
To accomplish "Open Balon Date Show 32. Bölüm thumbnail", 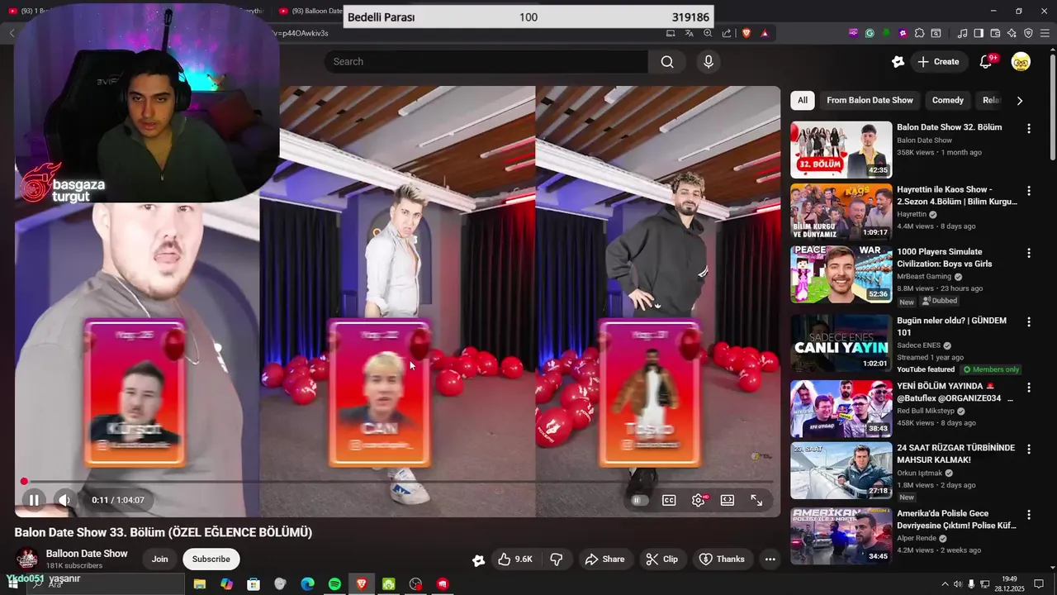I will (841, 150).
